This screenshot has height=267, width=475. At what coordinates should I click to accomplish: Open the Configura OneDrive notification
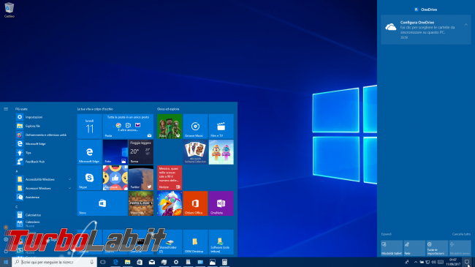426,30
